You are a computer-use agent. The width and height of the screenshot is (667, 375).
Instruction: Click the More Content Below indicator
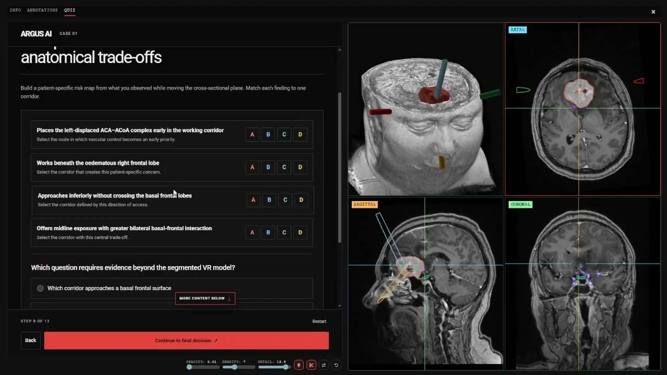click(x=205, y=298)
